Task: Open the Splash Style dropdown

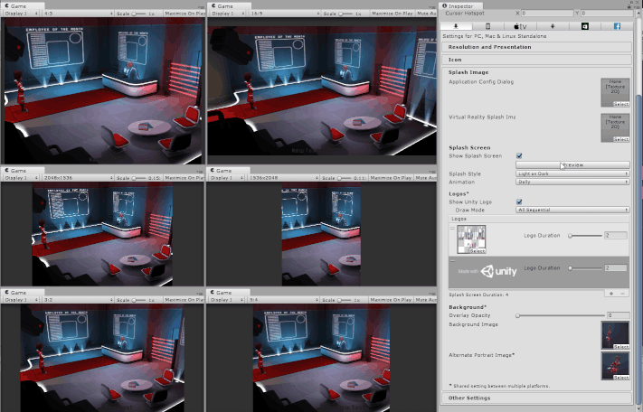Action: click(572, 173)
